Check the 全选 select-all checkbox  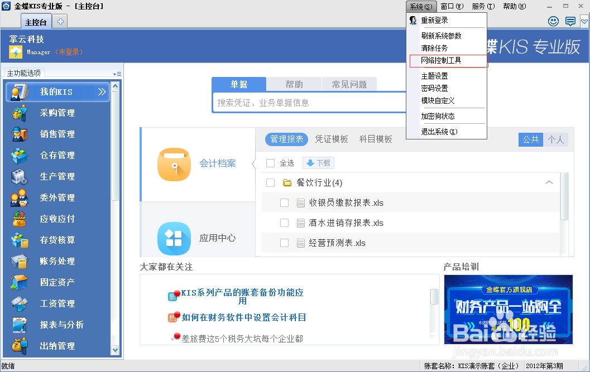[271, 162]
